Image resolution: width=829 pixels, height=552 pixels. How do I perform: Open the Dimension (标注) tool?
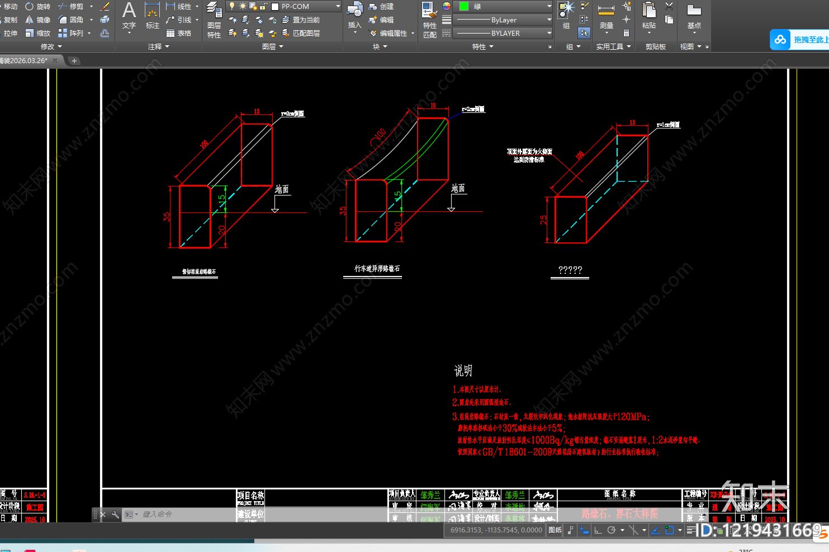tap(152, 16)
